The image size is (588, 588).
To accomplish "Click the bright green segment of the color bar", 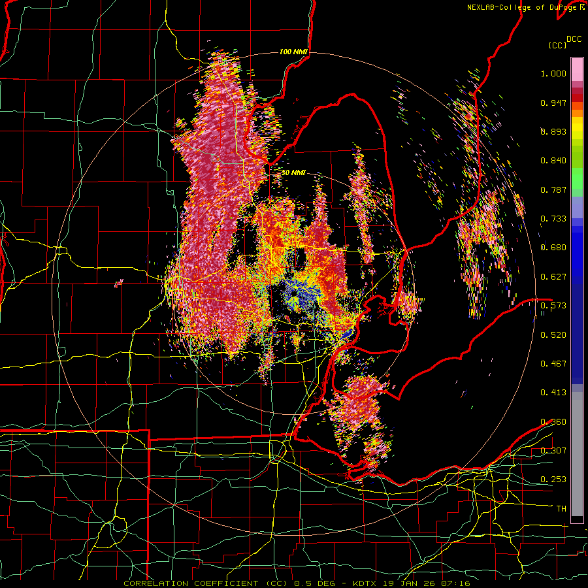I will (x=577, y=178).
